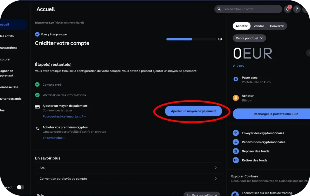This screenshot has height=196, width=310.
Task: Go to Accueil in the sidebar
Action: point(13,25)
